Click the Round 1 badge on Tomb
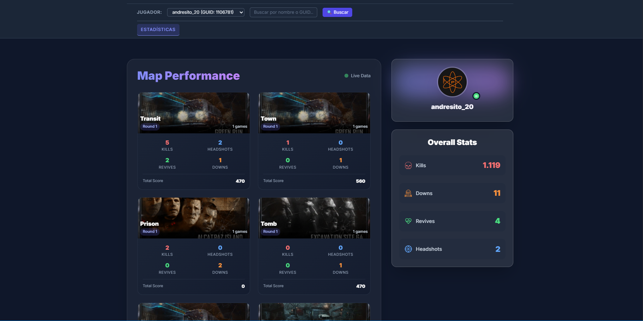 click(270, 232)
